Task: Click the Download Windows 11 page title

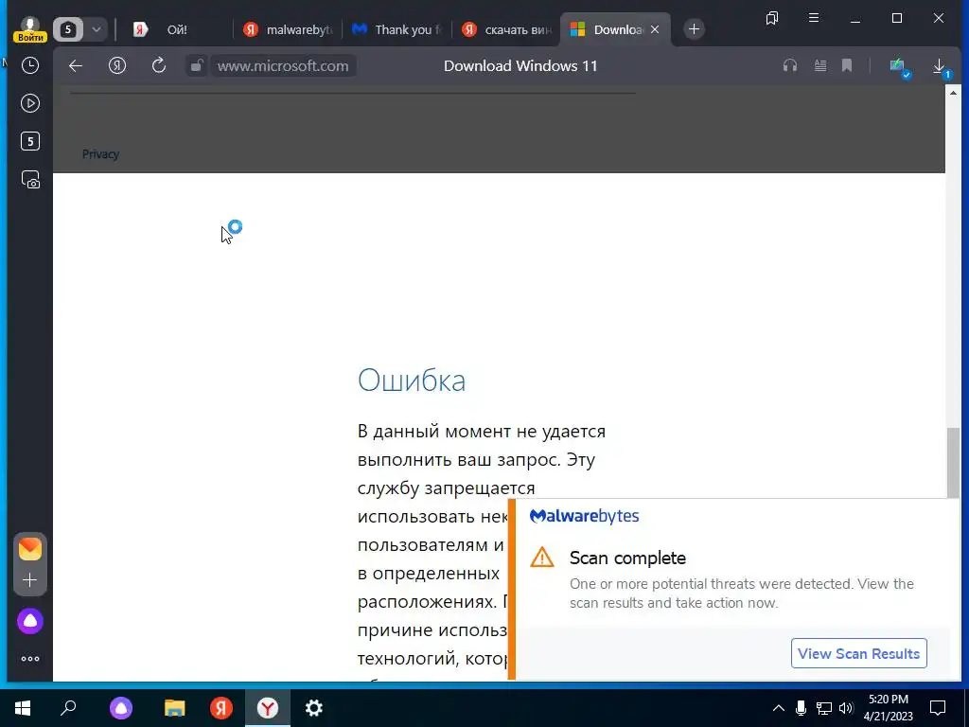Action: pos(520,65)
